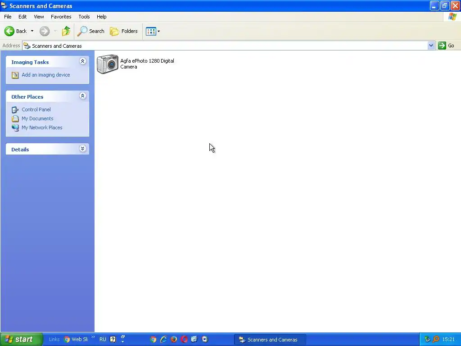Select the Agfa ePhoto 1280 Digital Camera label
This screenshot has height=346, width=461.
(x=147, y=64)
